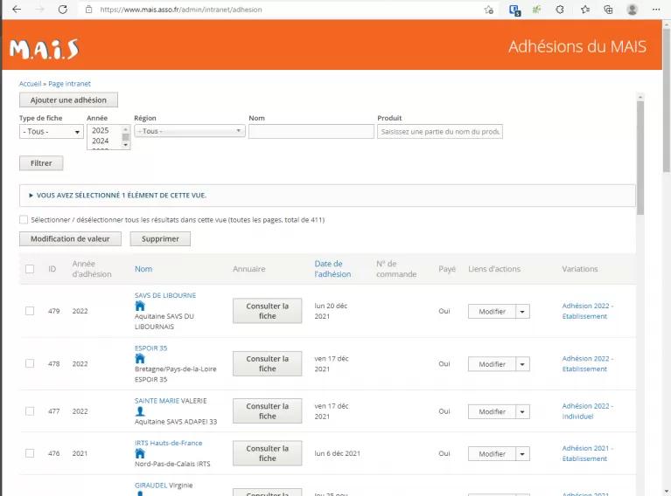The height and width of the screenshot is (496, 671).
Task: Click house icon under IRTS Hauts-de-France
Action: click(x=140, y=453)
